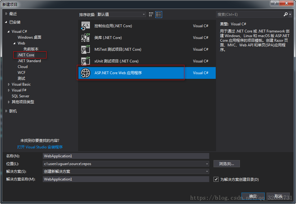Click the 确定 button
The height and width of the screenshot is (204, 296).
(x=253, y=196)
